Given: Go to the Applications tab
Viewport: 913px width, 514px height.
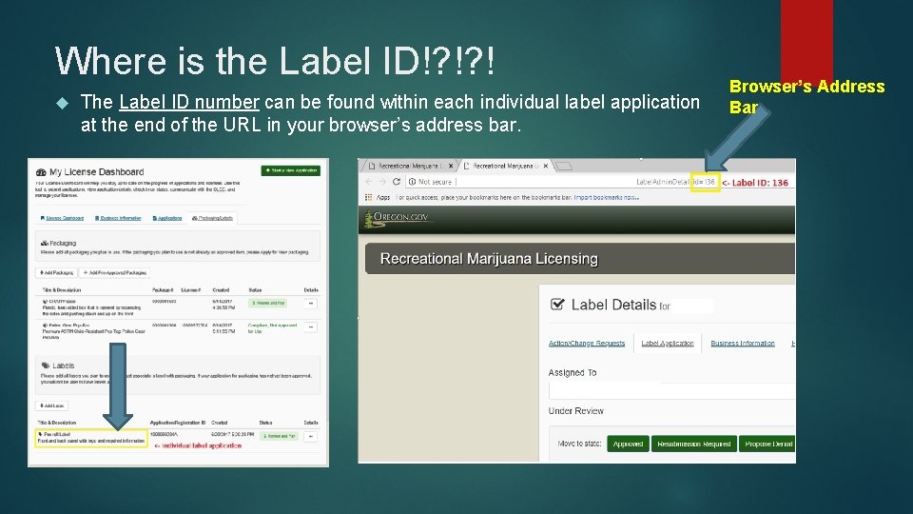Looking at the screenshot, I should click(x=167, y=218).
